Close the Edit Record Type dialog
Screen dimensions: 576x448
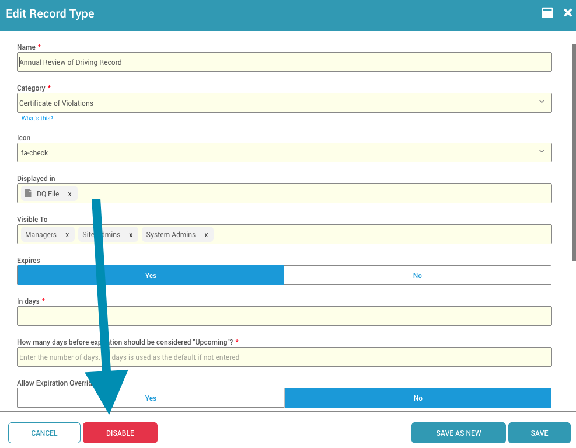pos(567,13)
